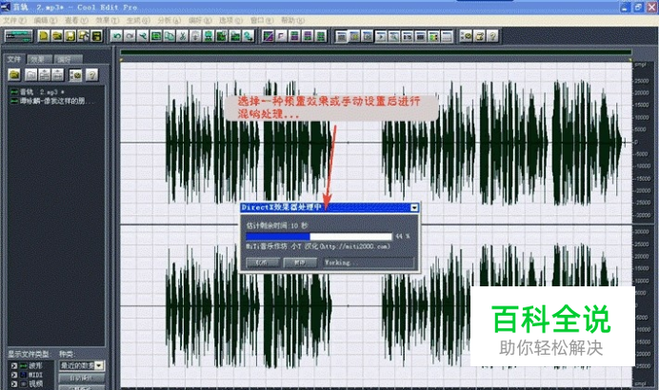Click the paste icon right of scissors
The image size is (659, 390).
(x=195, y=36)
